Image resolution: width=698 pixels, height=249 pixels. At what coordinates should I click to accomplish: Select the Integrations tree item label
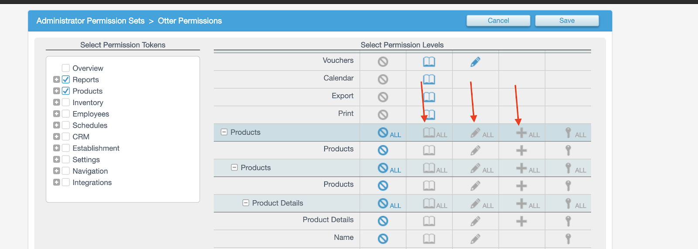click(x=92, y=182)
